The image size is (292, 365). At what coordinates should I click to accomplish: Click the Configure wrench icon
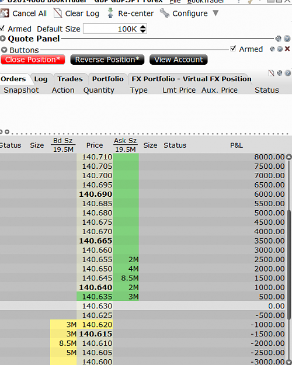pyautogui.click(x=165, y=13)
